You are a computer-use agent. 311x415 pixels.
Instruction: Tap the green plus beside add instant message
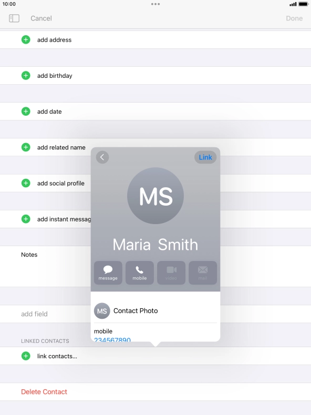[x=26, y=219]
